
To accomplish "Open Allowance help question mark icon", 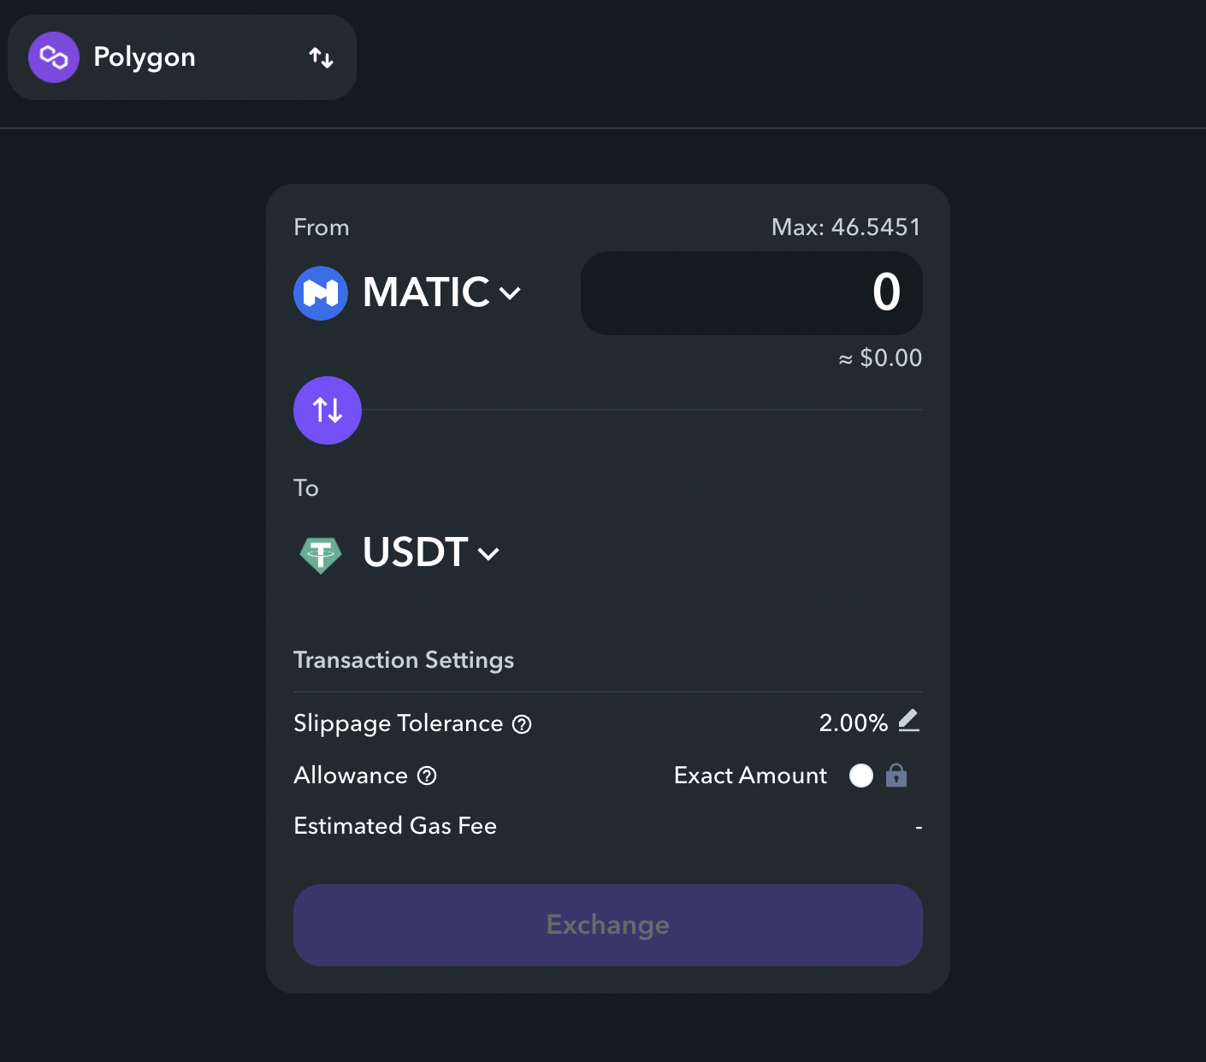I will [427, 776].
